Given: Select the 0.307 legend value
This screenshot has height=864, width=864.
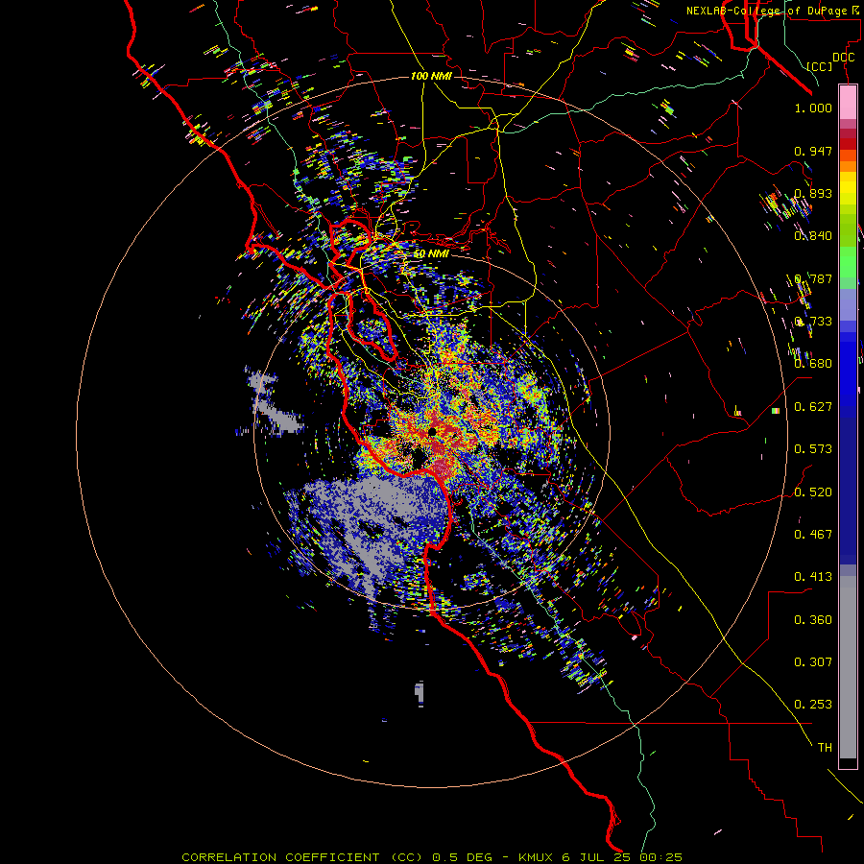Looking at the screenshot, I should [x=813, y=662].
